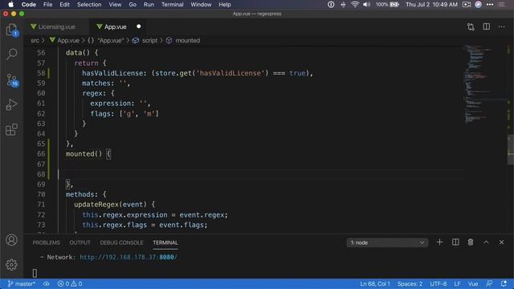Image resolution: width=514 pixels, height=289 pixels.
Task: Open the Search view in activity bar
Action: click(12, 54)
